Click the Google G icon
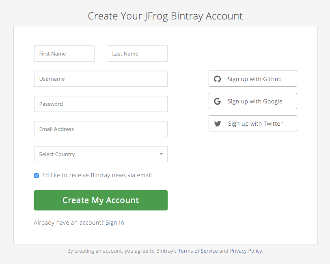 pos(218,101)
